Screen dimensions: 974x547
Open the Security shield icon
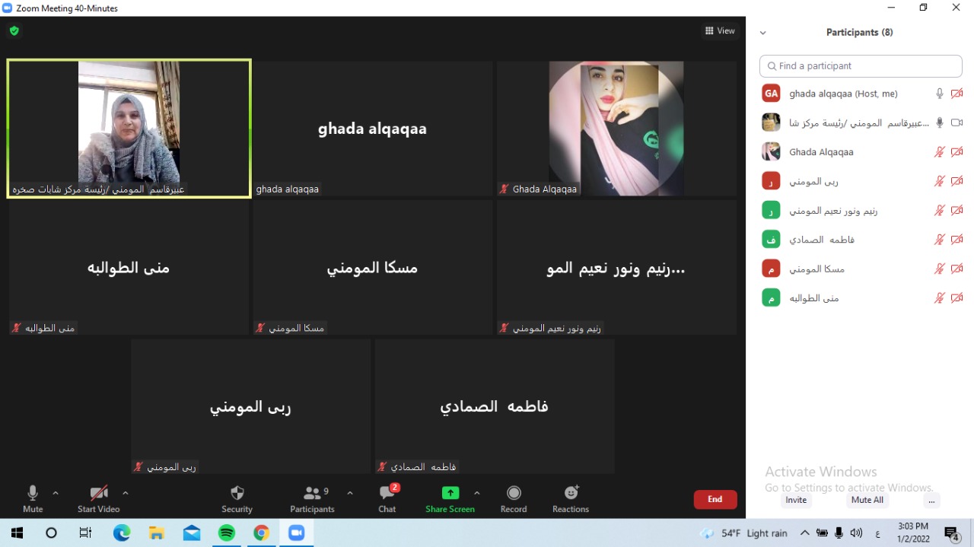pyautogui.click(x=237, y=493)
